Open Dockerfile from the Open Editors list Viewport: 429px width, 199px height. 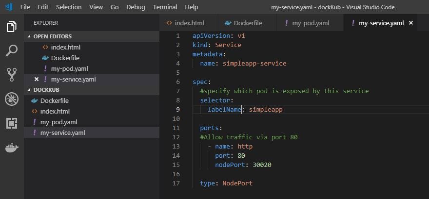coord(66,58)
